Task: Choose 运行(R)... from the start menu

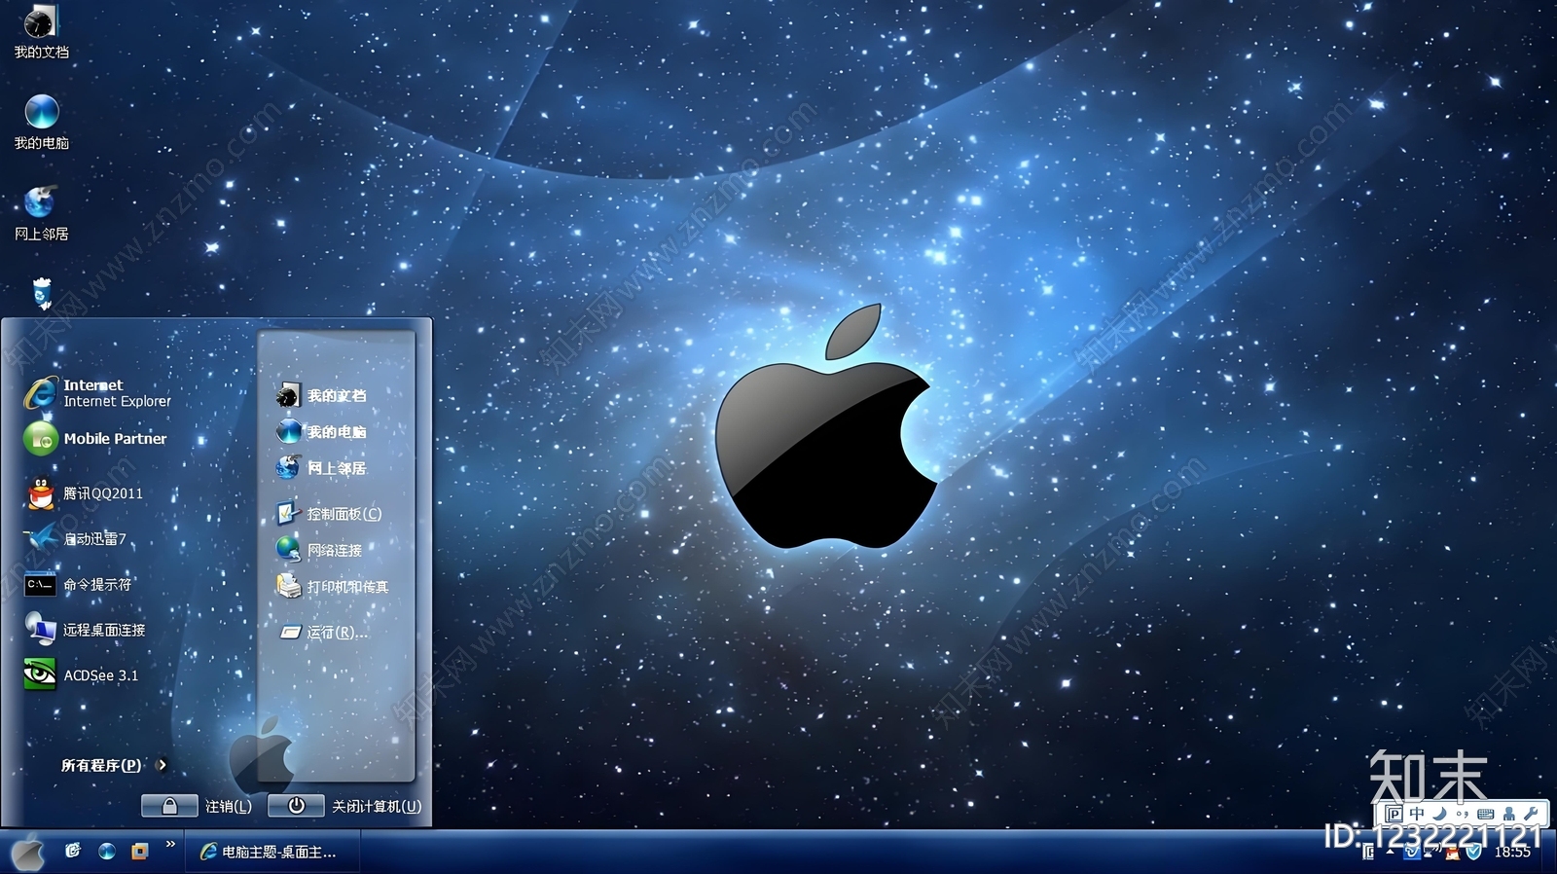Action: click(x=324, y=632)
